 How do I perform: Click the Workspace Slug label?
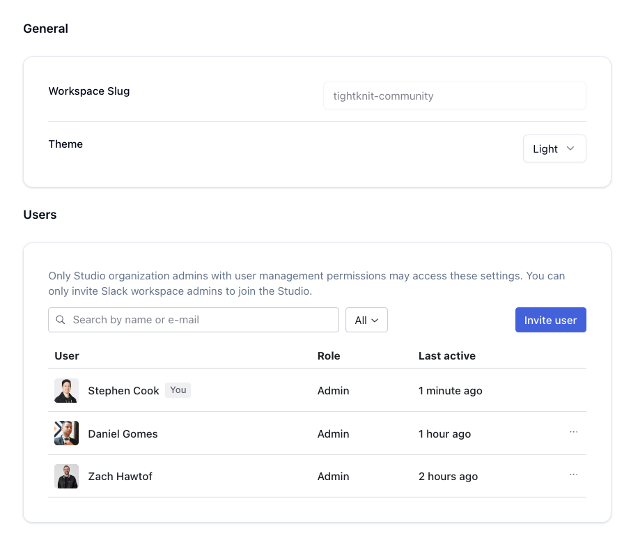(89, 91)
